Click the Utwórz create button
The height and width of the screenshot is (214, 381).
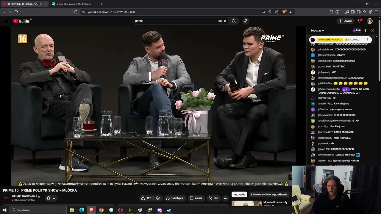click(345, 21)
